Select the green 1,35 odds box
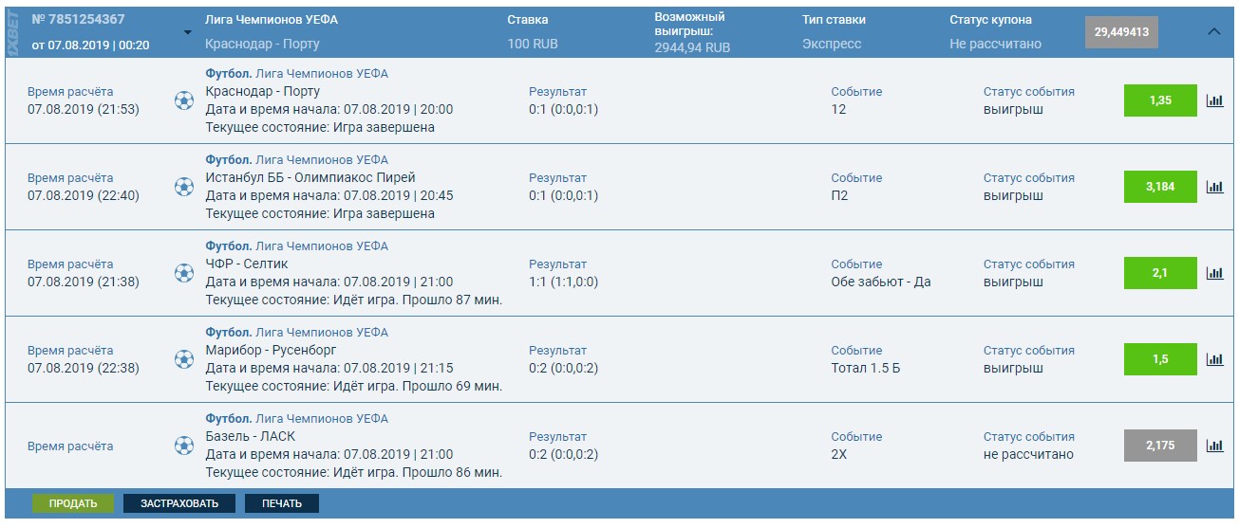 1160,100
